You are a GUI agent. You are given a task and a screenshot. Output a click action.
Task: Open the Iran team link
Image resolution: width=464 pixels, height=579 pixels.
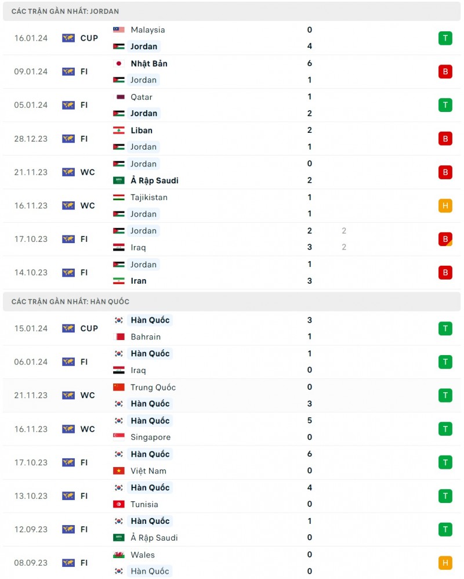[x=139, y=281]
